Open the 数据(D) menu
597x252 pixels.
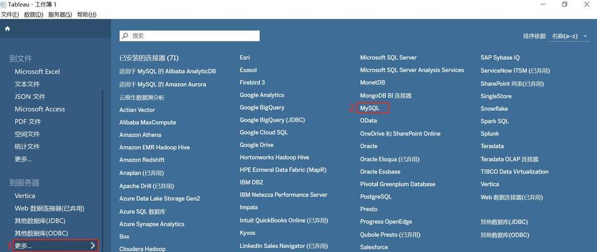coord(33,14)
